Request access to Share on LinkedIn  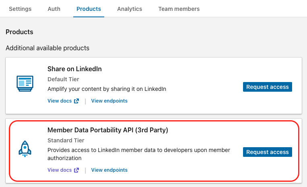click(x=268, y=87)
